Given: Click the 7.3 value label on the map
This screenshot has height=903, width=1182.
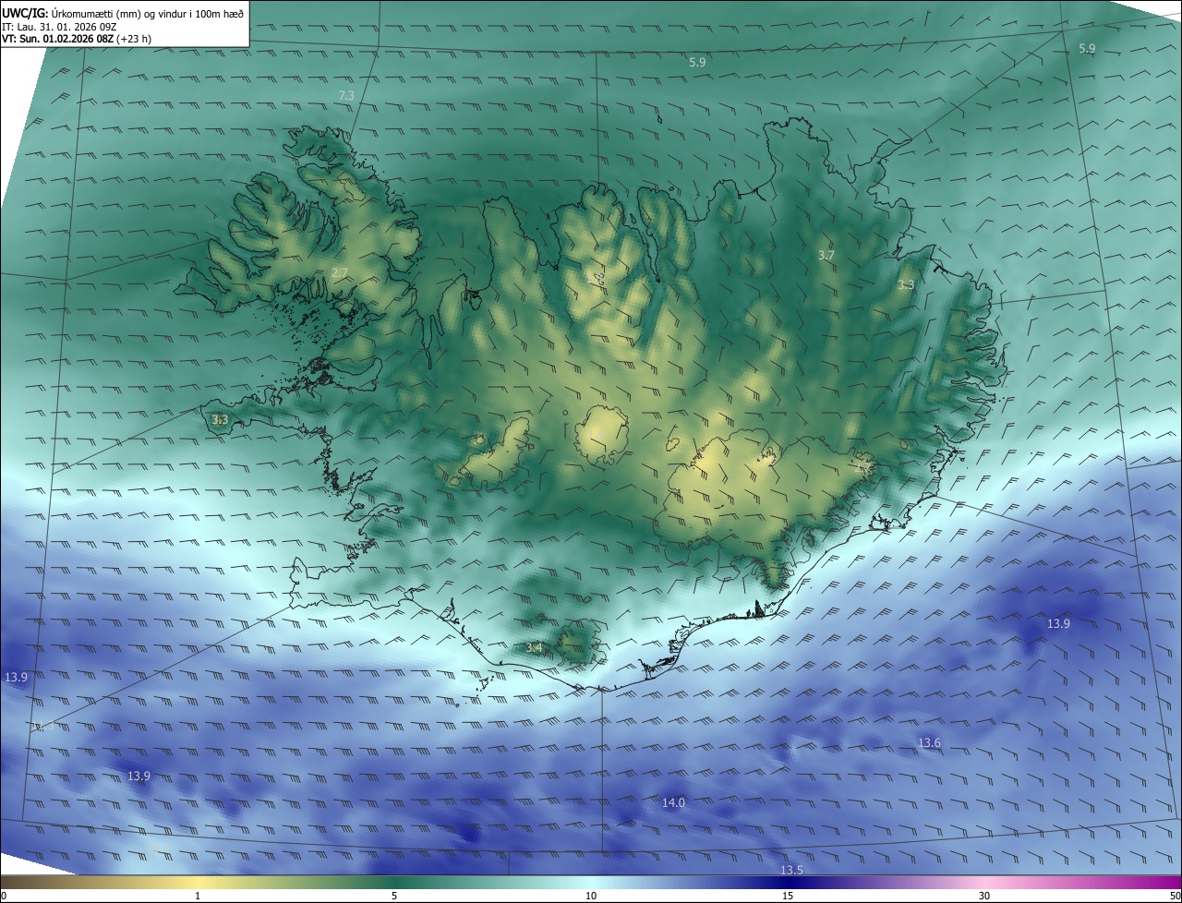Looking at the screenshot, I should pos(346,96).
